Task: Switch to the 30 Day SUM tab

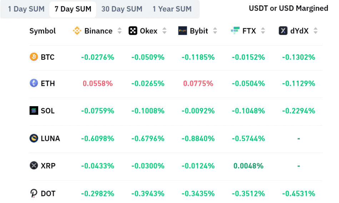Action: pos(122,9)
